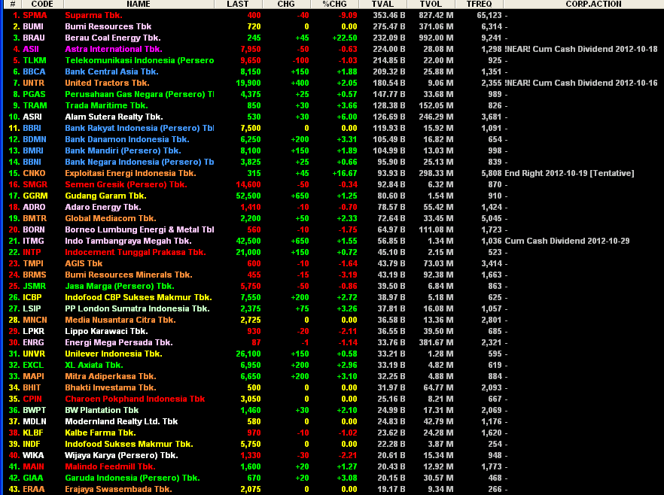This screenshot has width=664, height=495.
Task: Click SPMA last price 400
Action: click(x=254, y=15)
